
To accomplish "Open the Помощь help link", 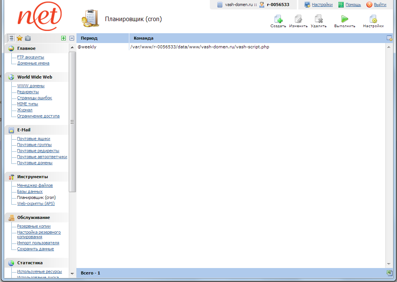I will pos(353,5).
